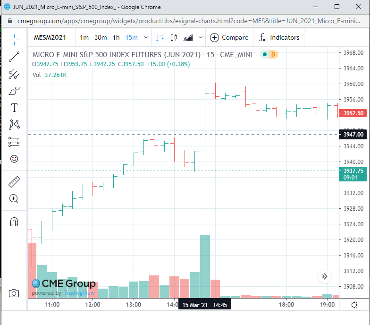Open the Indicators menu
Screen dimensions: 370x325
click(x=279, y=38)
